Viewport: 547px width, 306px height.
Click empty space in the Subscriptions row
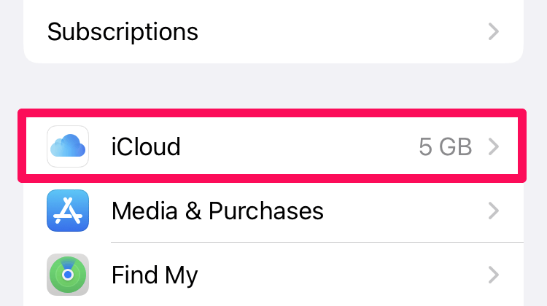342,32
